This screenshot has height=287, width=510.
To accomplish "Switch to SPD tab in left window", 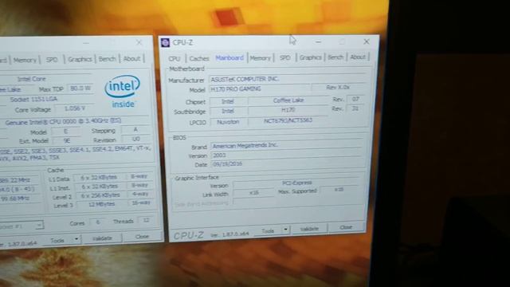I will (52, 60).
